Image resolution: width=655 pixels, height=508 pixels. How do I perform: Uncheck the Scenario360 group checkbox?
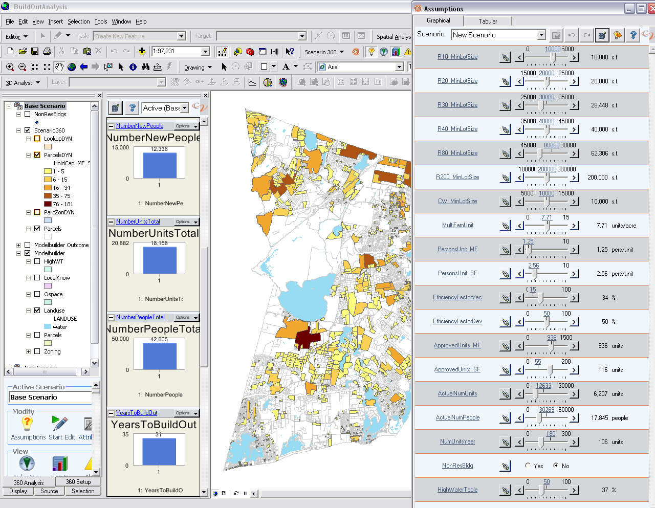coord(27,130)
